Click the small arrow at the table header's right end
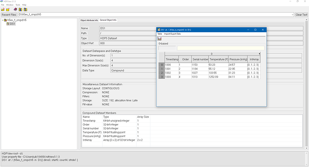 coord(259,54)
